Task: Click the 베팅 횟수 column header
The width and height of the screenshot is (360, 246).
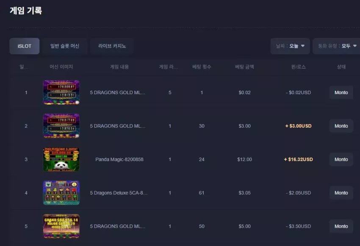Action: (x=202, y=67)
